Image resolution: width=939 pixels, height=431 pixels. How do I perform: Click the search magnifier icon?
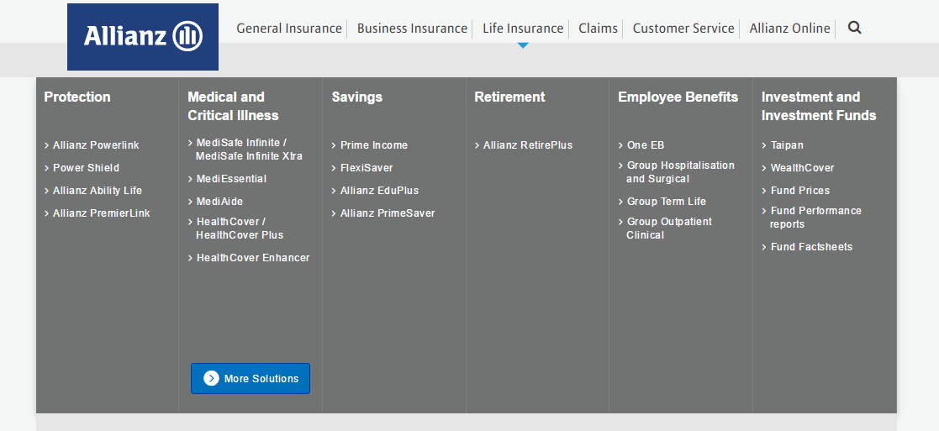(x=854, y=28)
